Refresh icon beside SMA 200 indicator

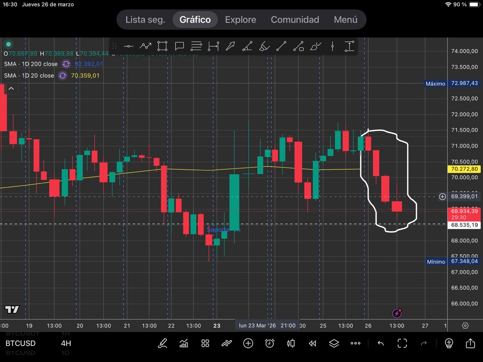click(x=66, y=64)
